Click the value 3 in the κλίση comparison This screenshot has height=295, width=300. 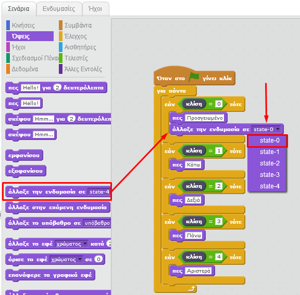(x=219, y=221)
